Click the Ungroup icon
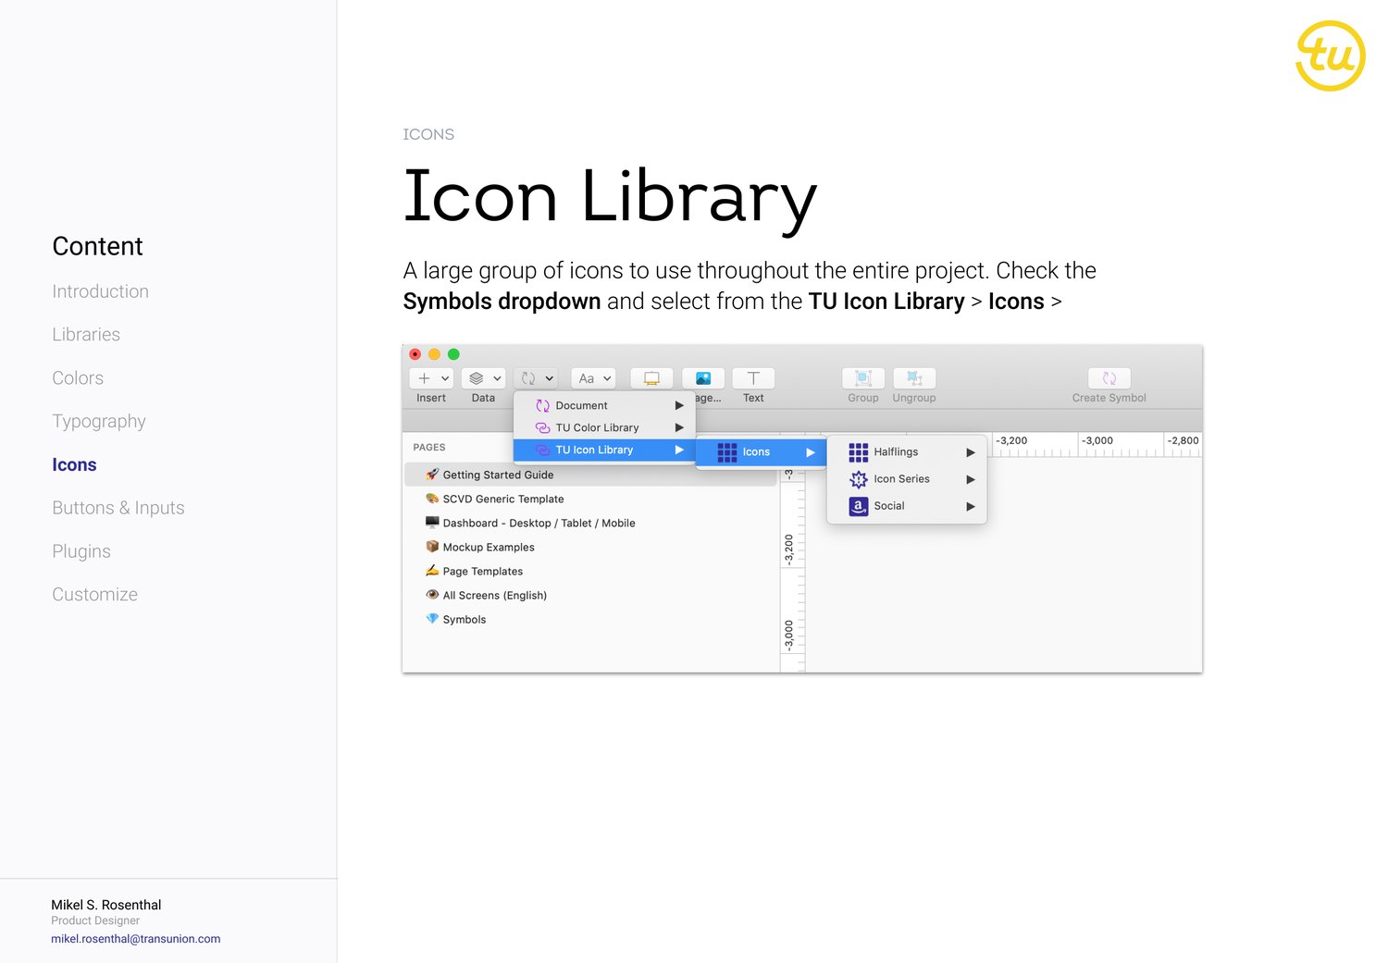 [x=914, y=378]
